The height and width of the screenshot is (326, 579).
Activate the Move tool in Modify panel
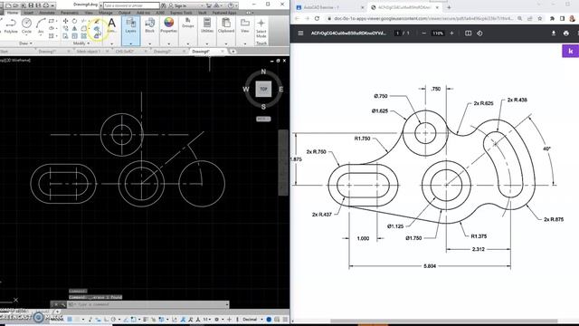tap(65, 21)
